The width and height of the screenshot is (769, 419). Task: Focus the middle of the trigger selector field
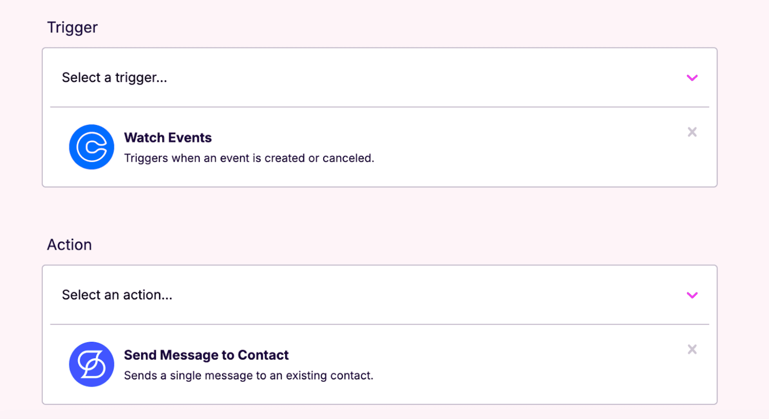379,78
